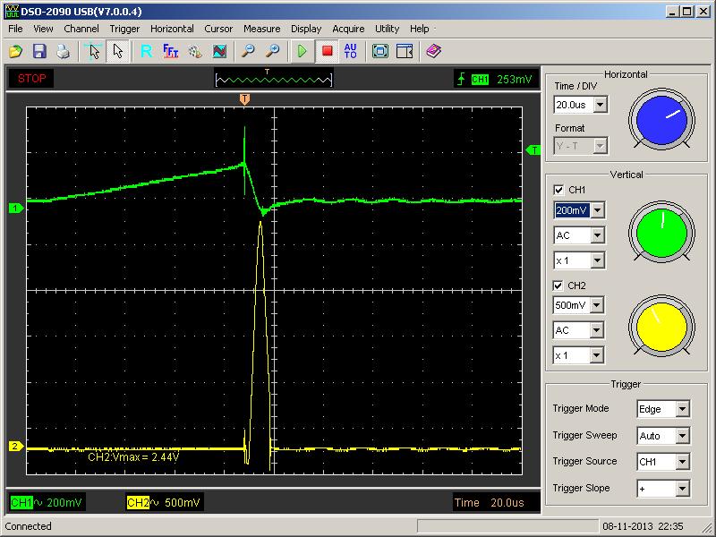Open the CH2 x1 probe dropdown
Screen dimensions: 716x537
point(597,355)
